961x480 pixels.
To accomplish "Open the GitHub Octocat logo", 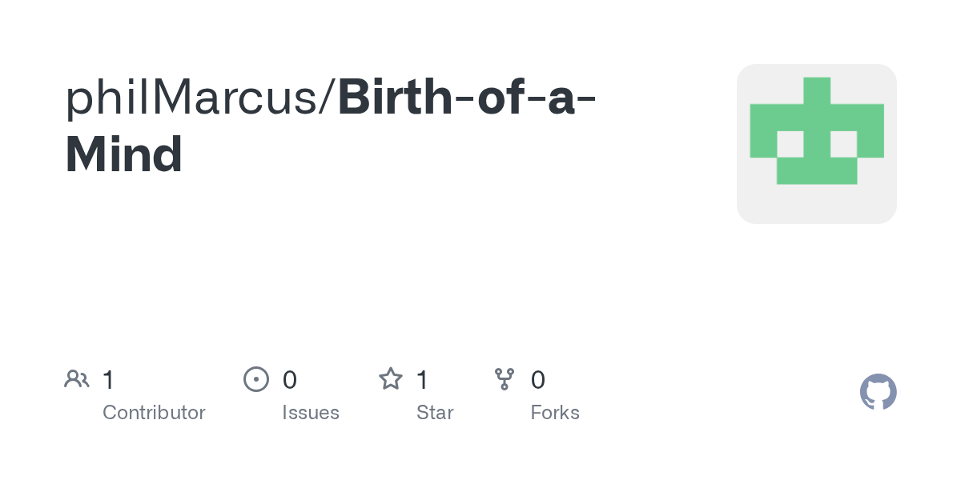I will click(878, 393).
